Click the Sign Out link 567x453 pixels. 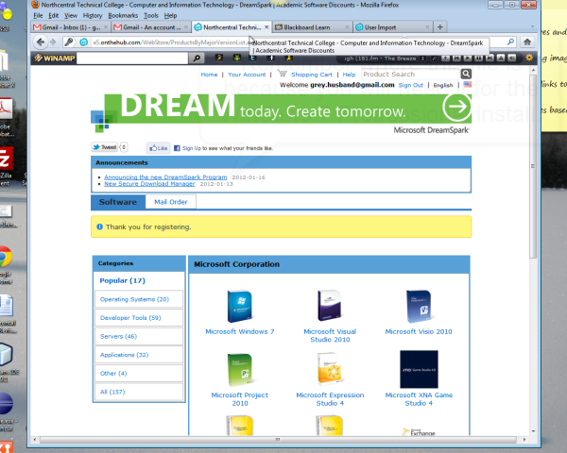410,85
